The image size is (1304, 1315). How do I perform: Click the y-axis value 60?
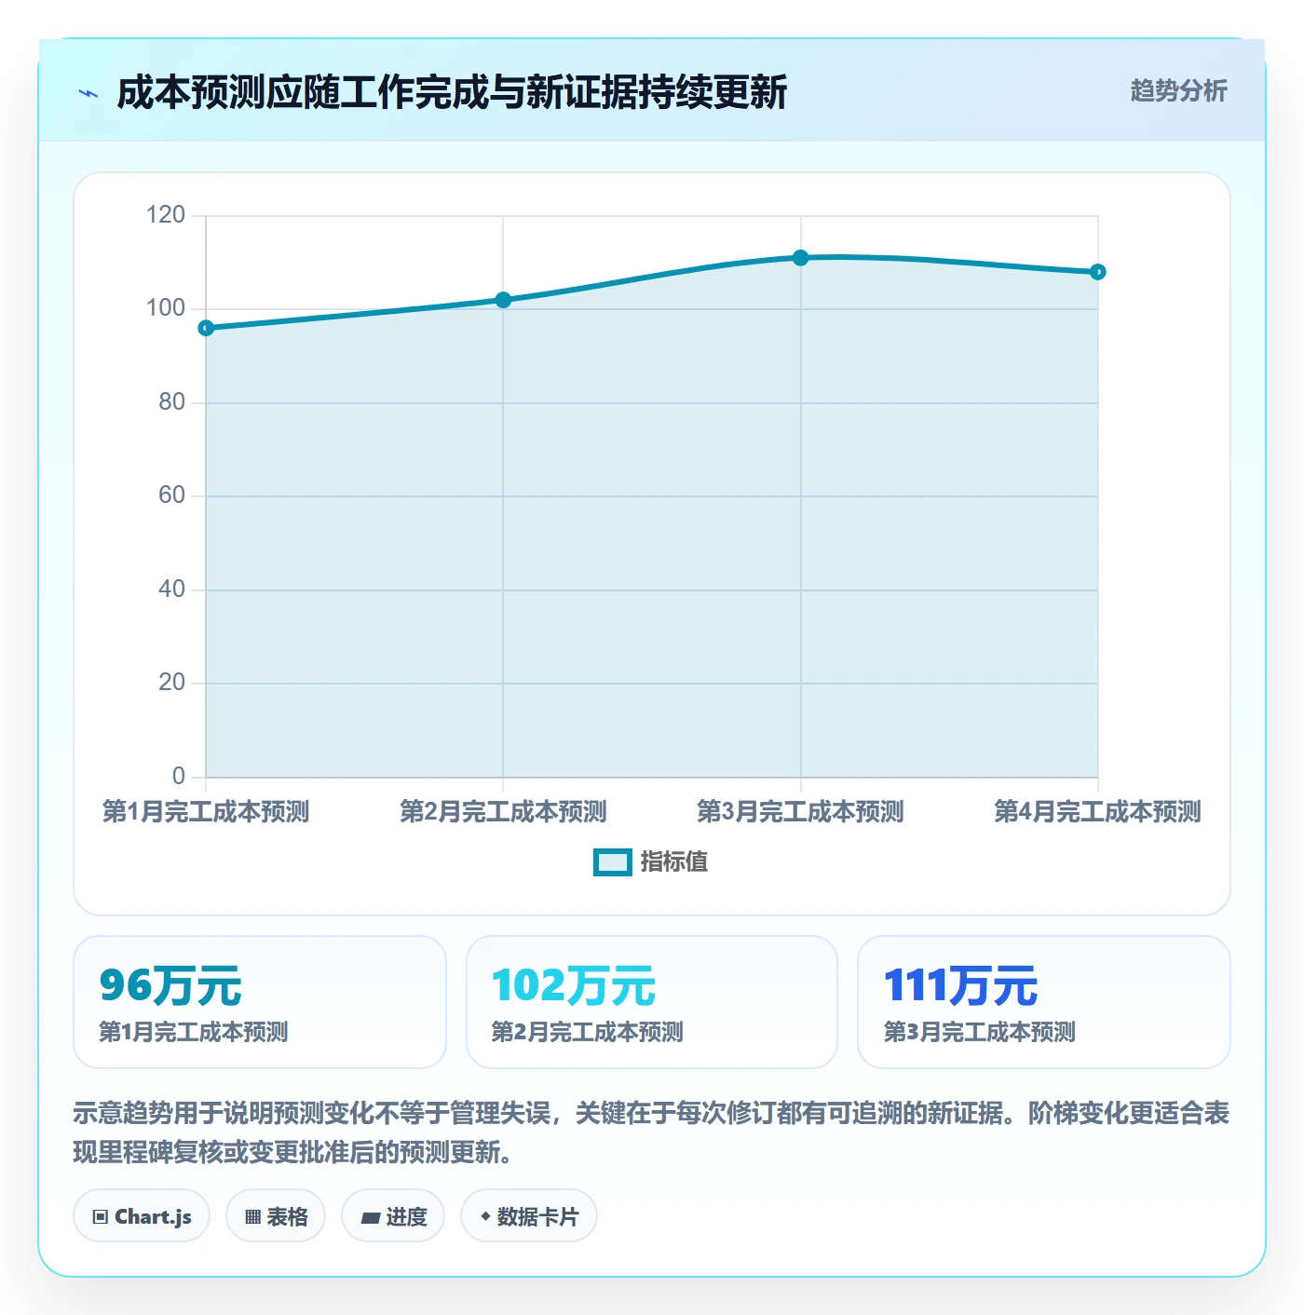coord(171,495)
